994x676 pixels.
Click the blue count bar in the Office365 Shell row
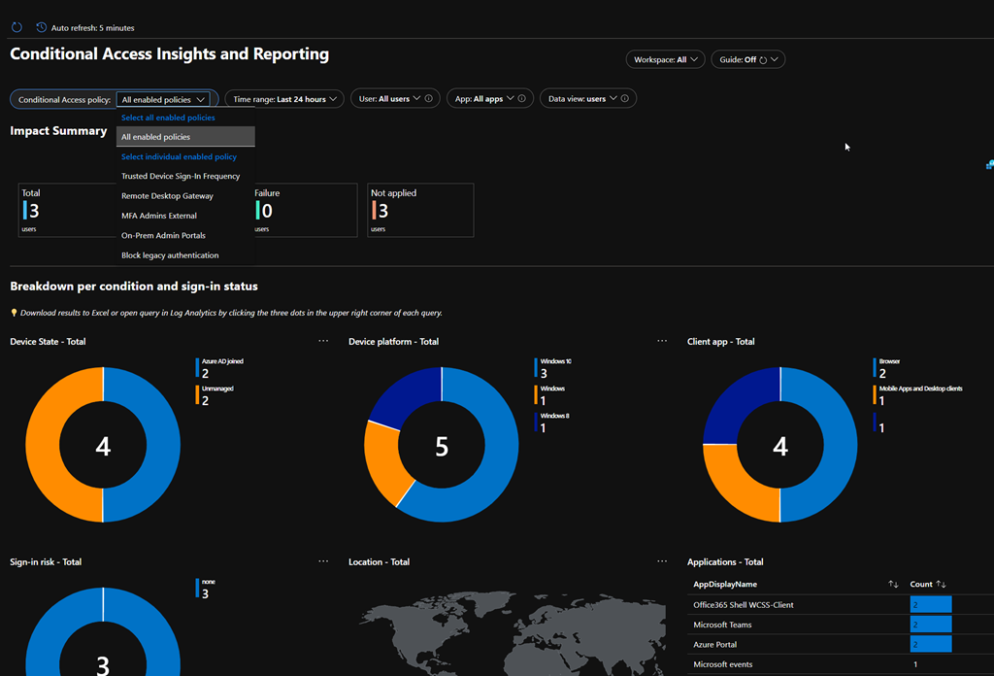[931, 605]
